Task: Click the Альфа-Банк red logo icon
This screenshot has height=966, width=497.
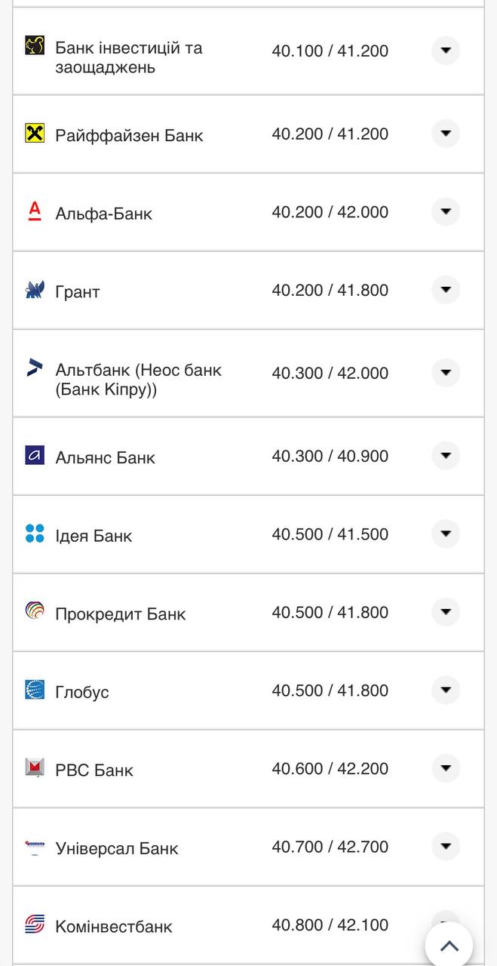Action: point(35,212)
